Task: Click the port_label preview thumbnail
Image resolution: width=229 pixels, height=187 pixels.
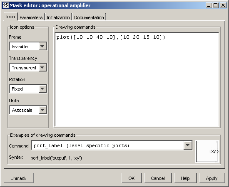Action: click(x=207, y=151)
